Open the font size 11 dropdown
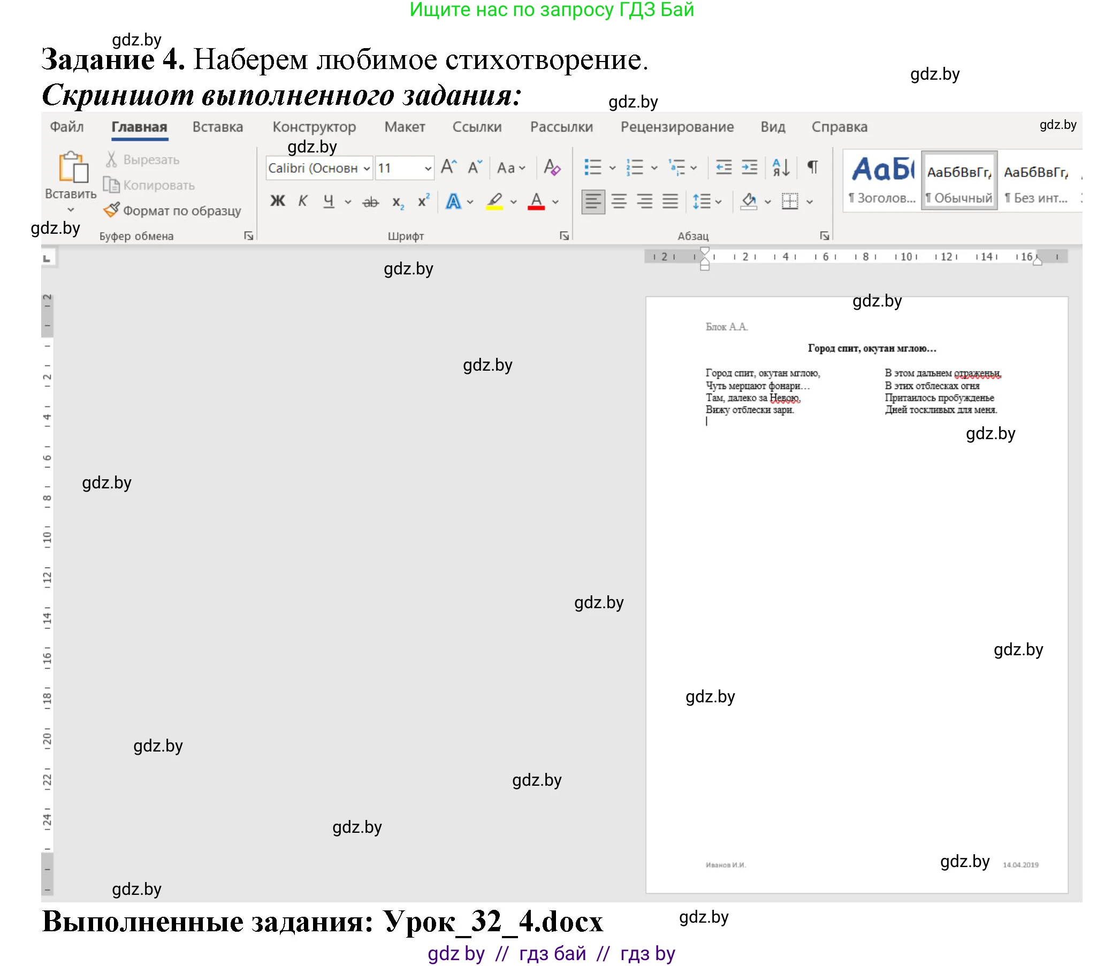The height and width of the screenshot is (966, 1105). click(428, 168)
